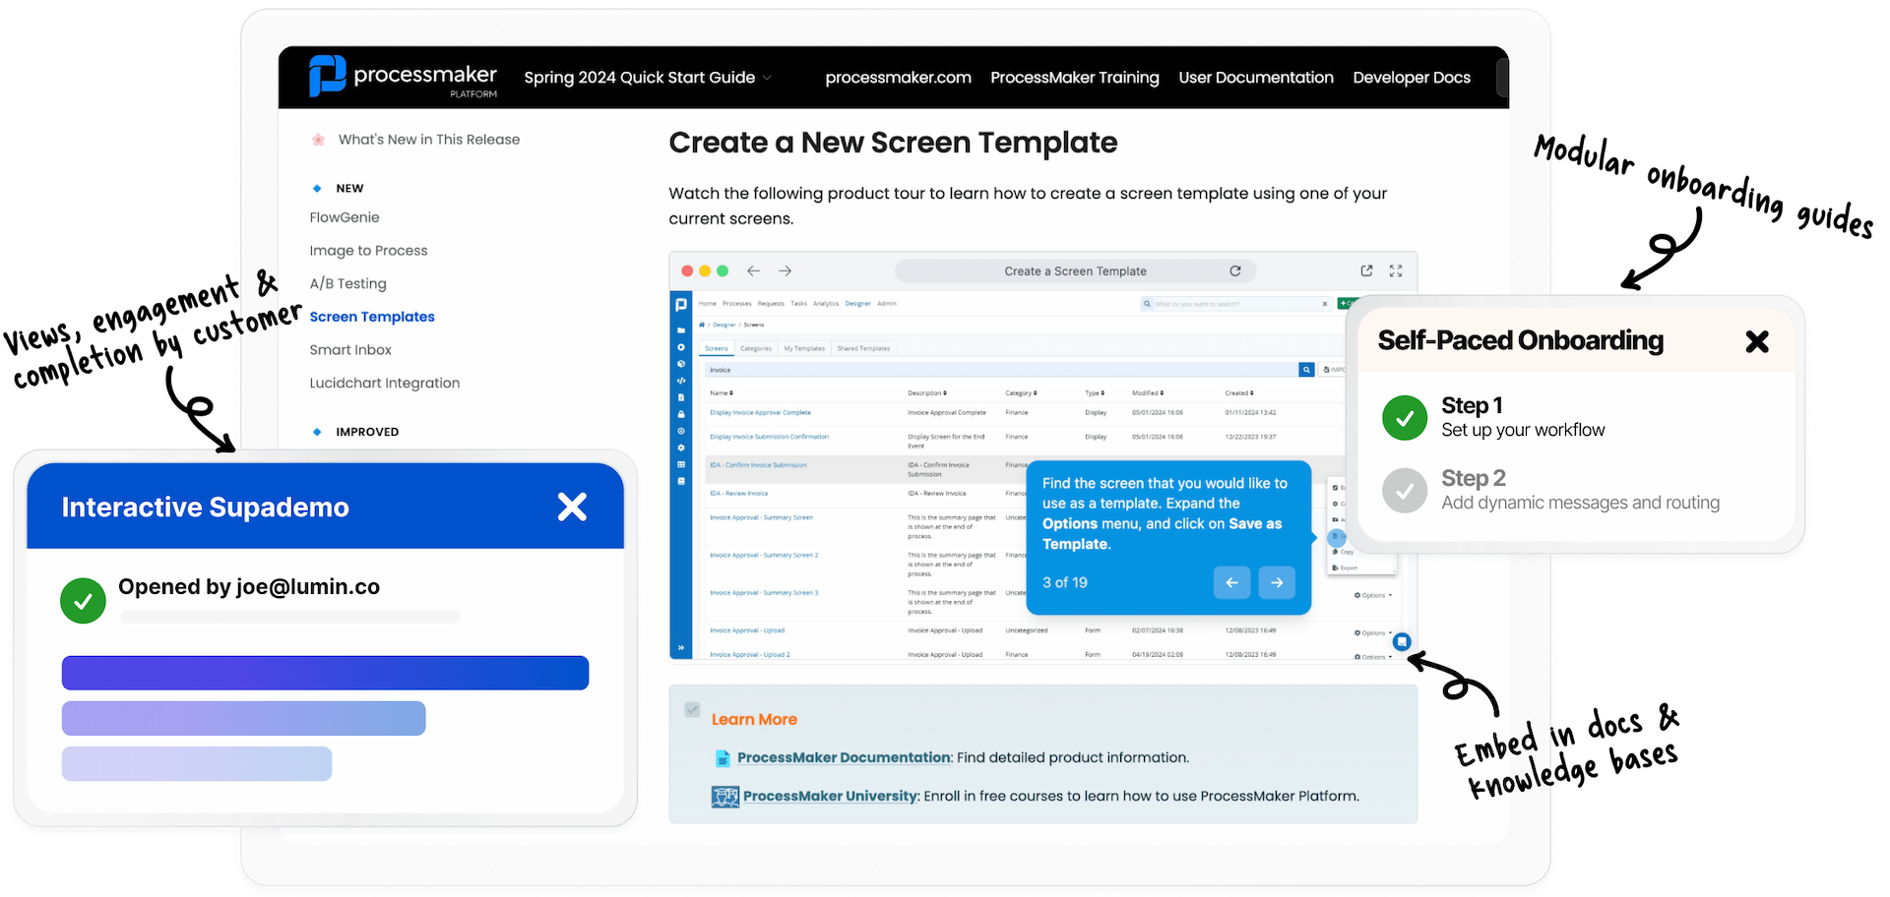Close the Self-Paced Onboarding panel
The image size is (1890, 897).
click(1757, 341)
